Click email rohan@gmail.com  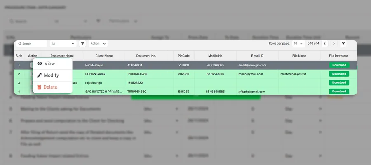click(x=251, y=74)
